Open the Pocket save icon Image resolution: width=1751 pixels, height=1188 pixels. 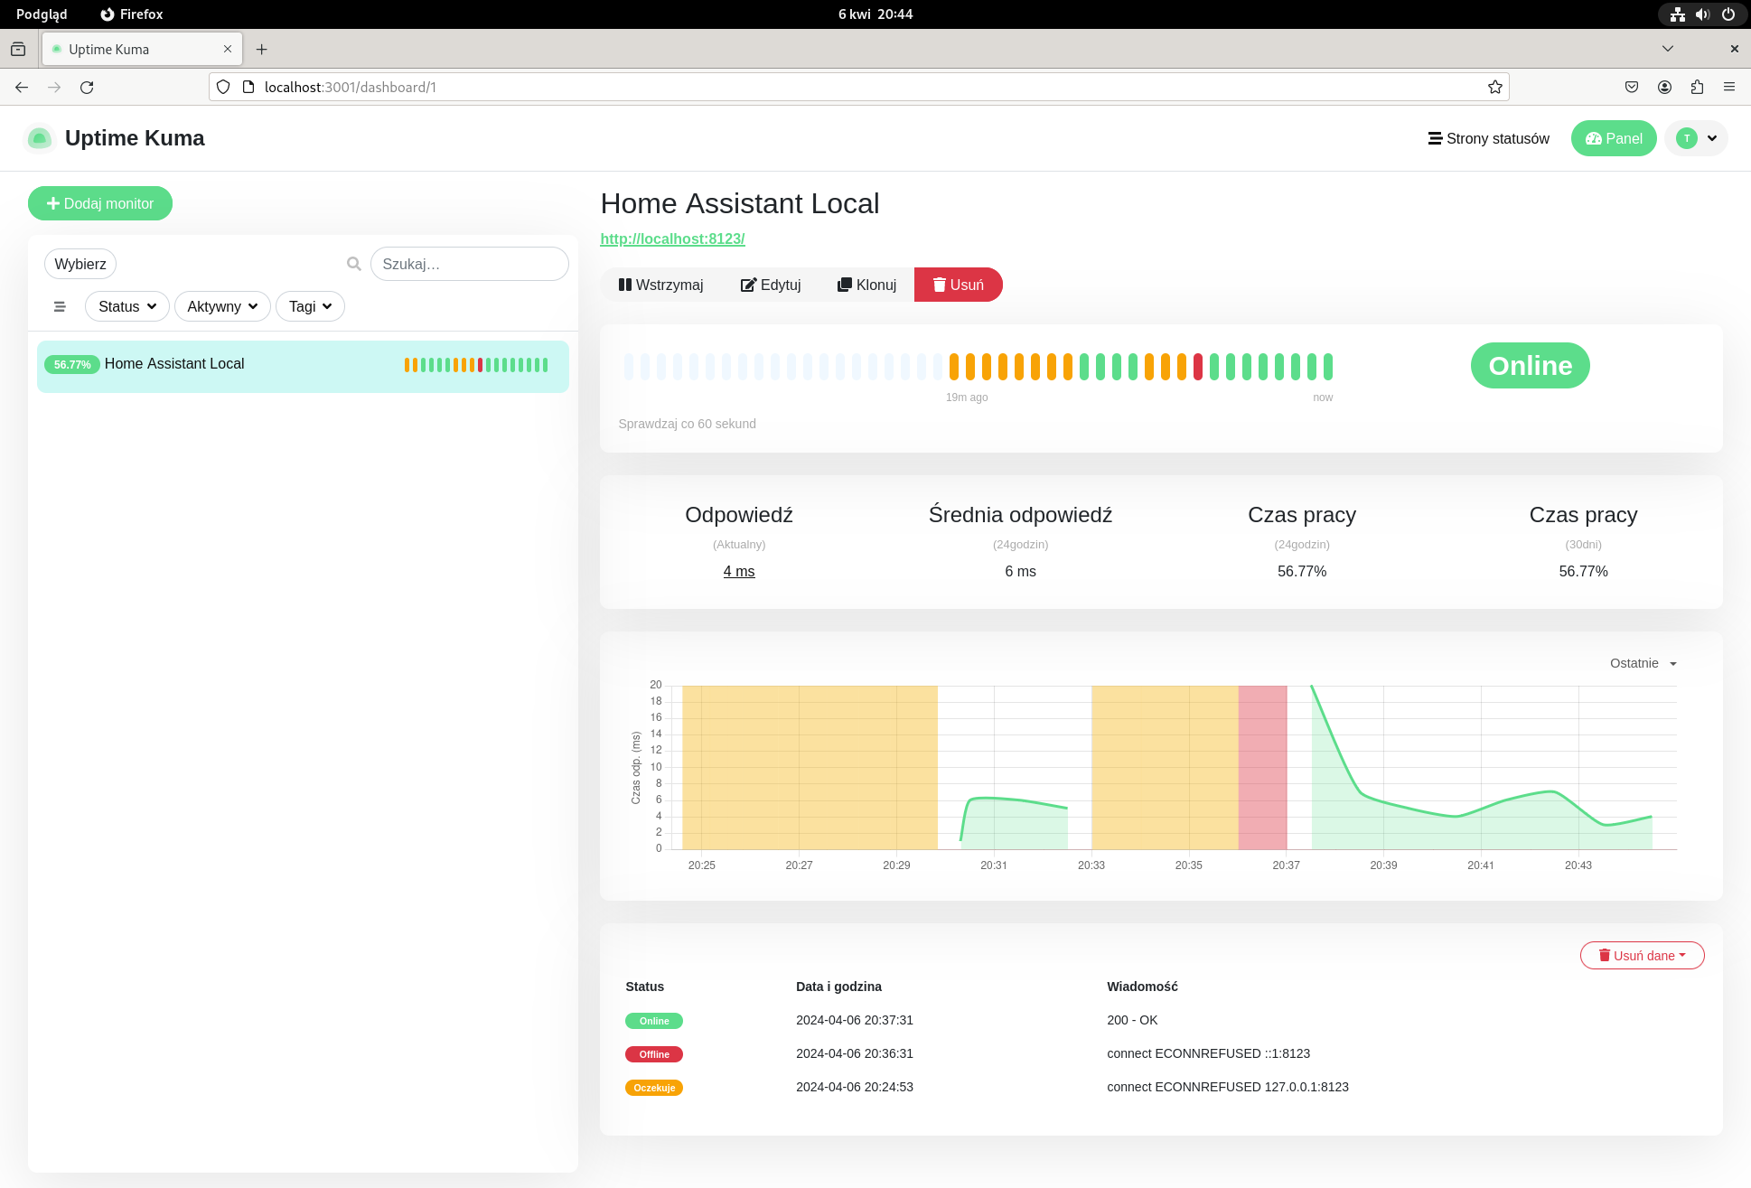click(1632, 87)
